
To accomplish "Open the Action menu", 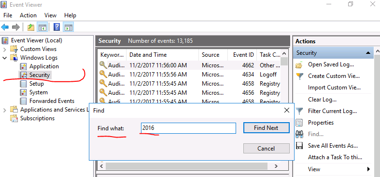I will (x=28, y=15).
